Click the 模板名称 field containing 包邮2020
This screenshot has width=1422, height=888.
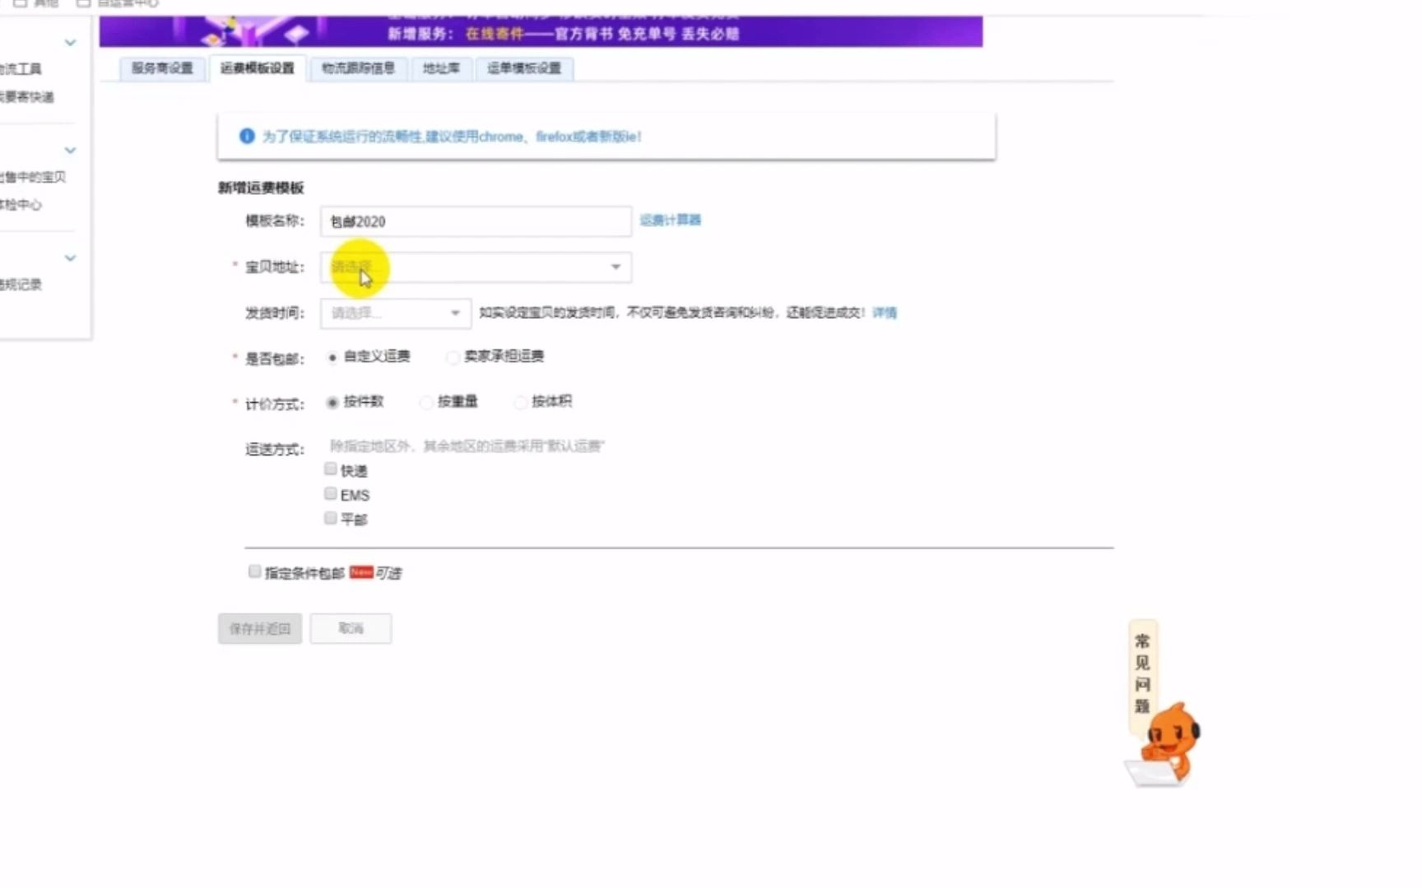[x=476, y=221]
